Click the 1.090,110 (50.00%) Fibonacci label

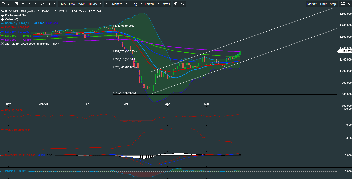(124, 59)
